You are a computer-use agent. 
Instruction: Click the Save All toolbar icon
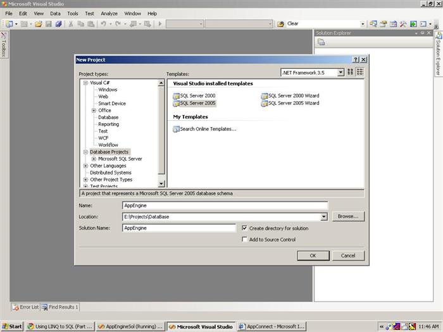pos(58,24)
